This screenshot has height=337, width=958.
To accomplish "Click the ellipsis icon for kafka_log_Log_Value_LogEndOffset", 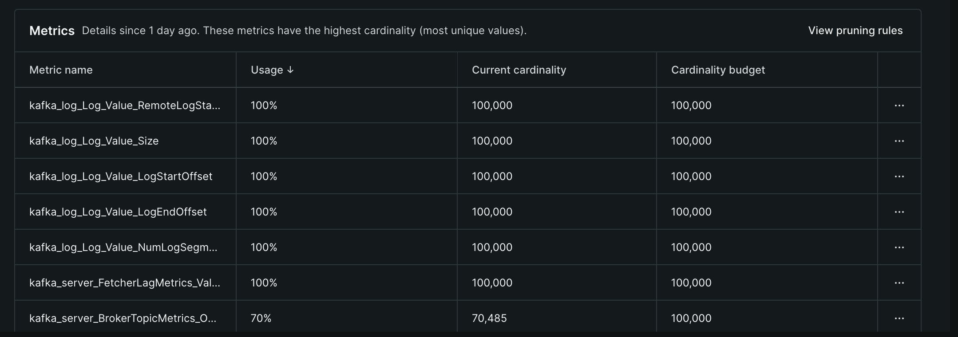I will (x=900, y=212).
